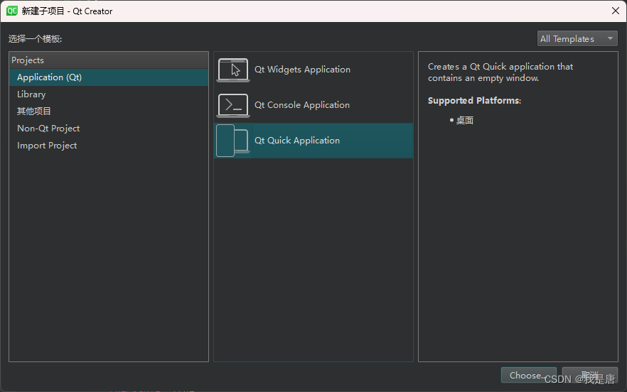
Task: Click the template description text
Action: coord(500,72)
